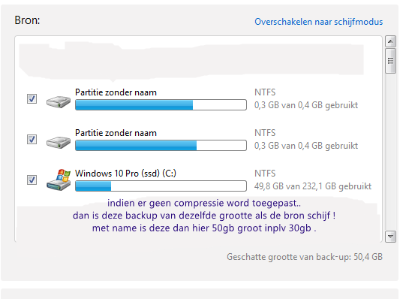Viewport: 403px width, 299px height.
Task: Click the first unnamed partition's disk icon
Action: pos(59,101)
